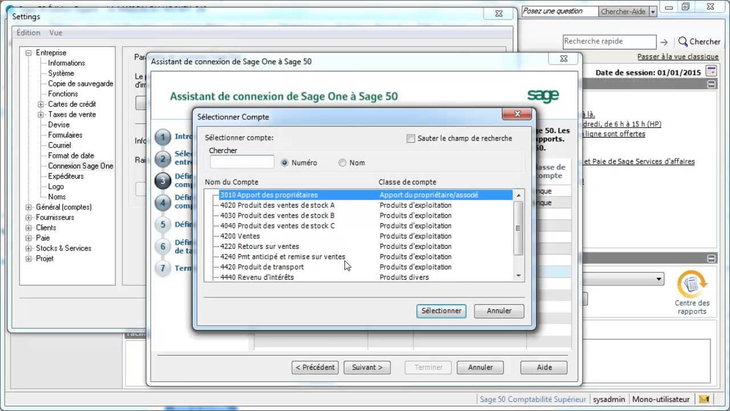Click the wizard's Annuler button

click(480, 367)
